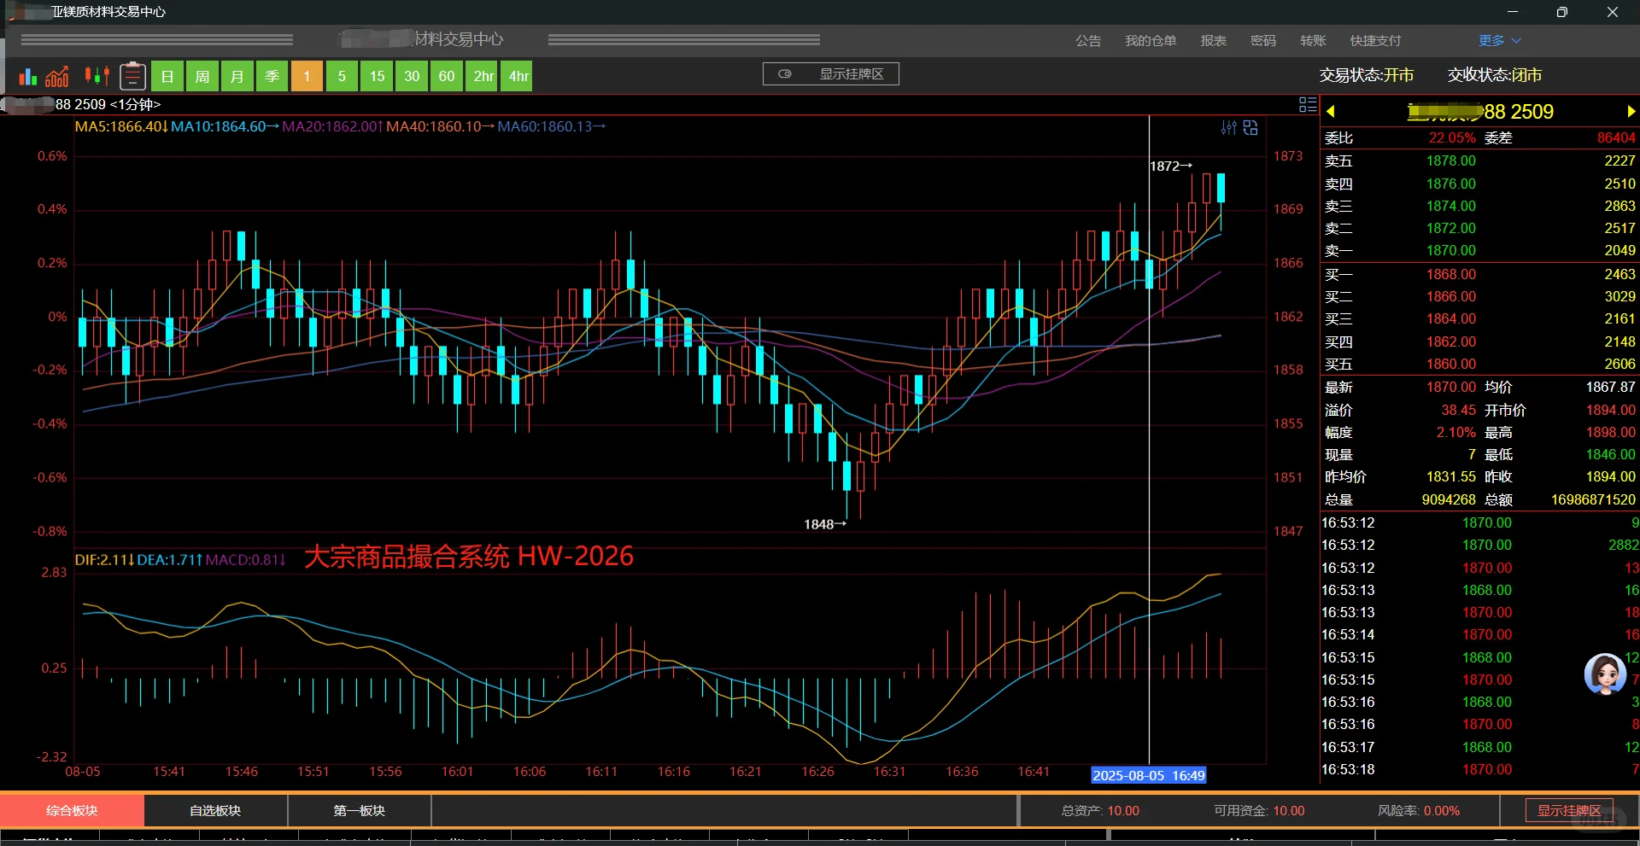This screenshot has height=846, width=1640.
Task: Click the MA60:1860.13 indicator label
Action: pyautogui.click(x=551, y=126)
